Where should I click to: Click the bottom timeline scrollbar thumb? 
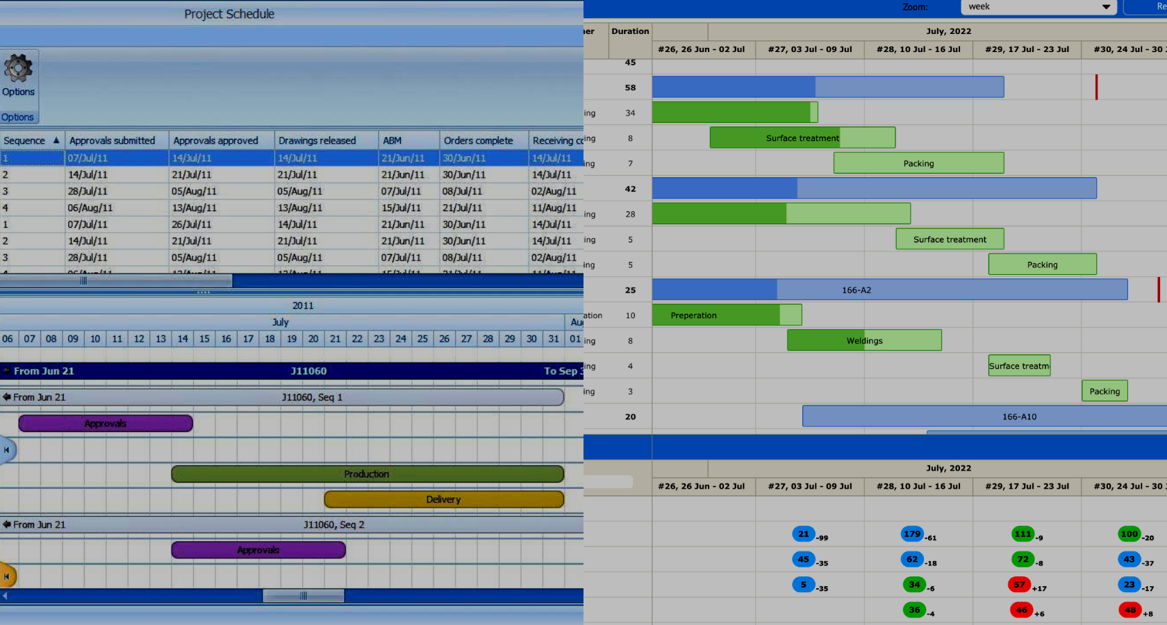click(x=303, y=596)
